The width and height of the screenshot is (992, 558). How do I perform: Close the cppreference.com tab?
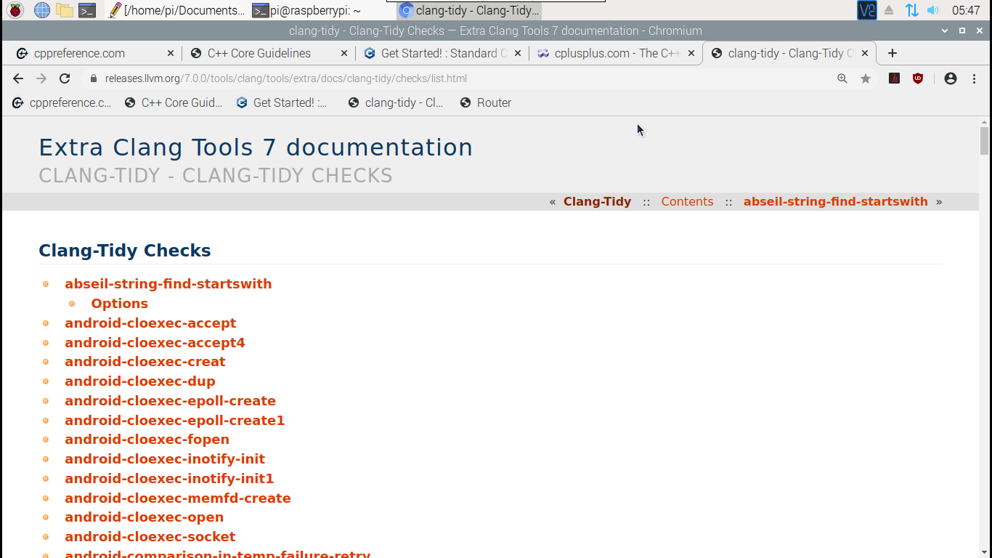tap(171, 53)
